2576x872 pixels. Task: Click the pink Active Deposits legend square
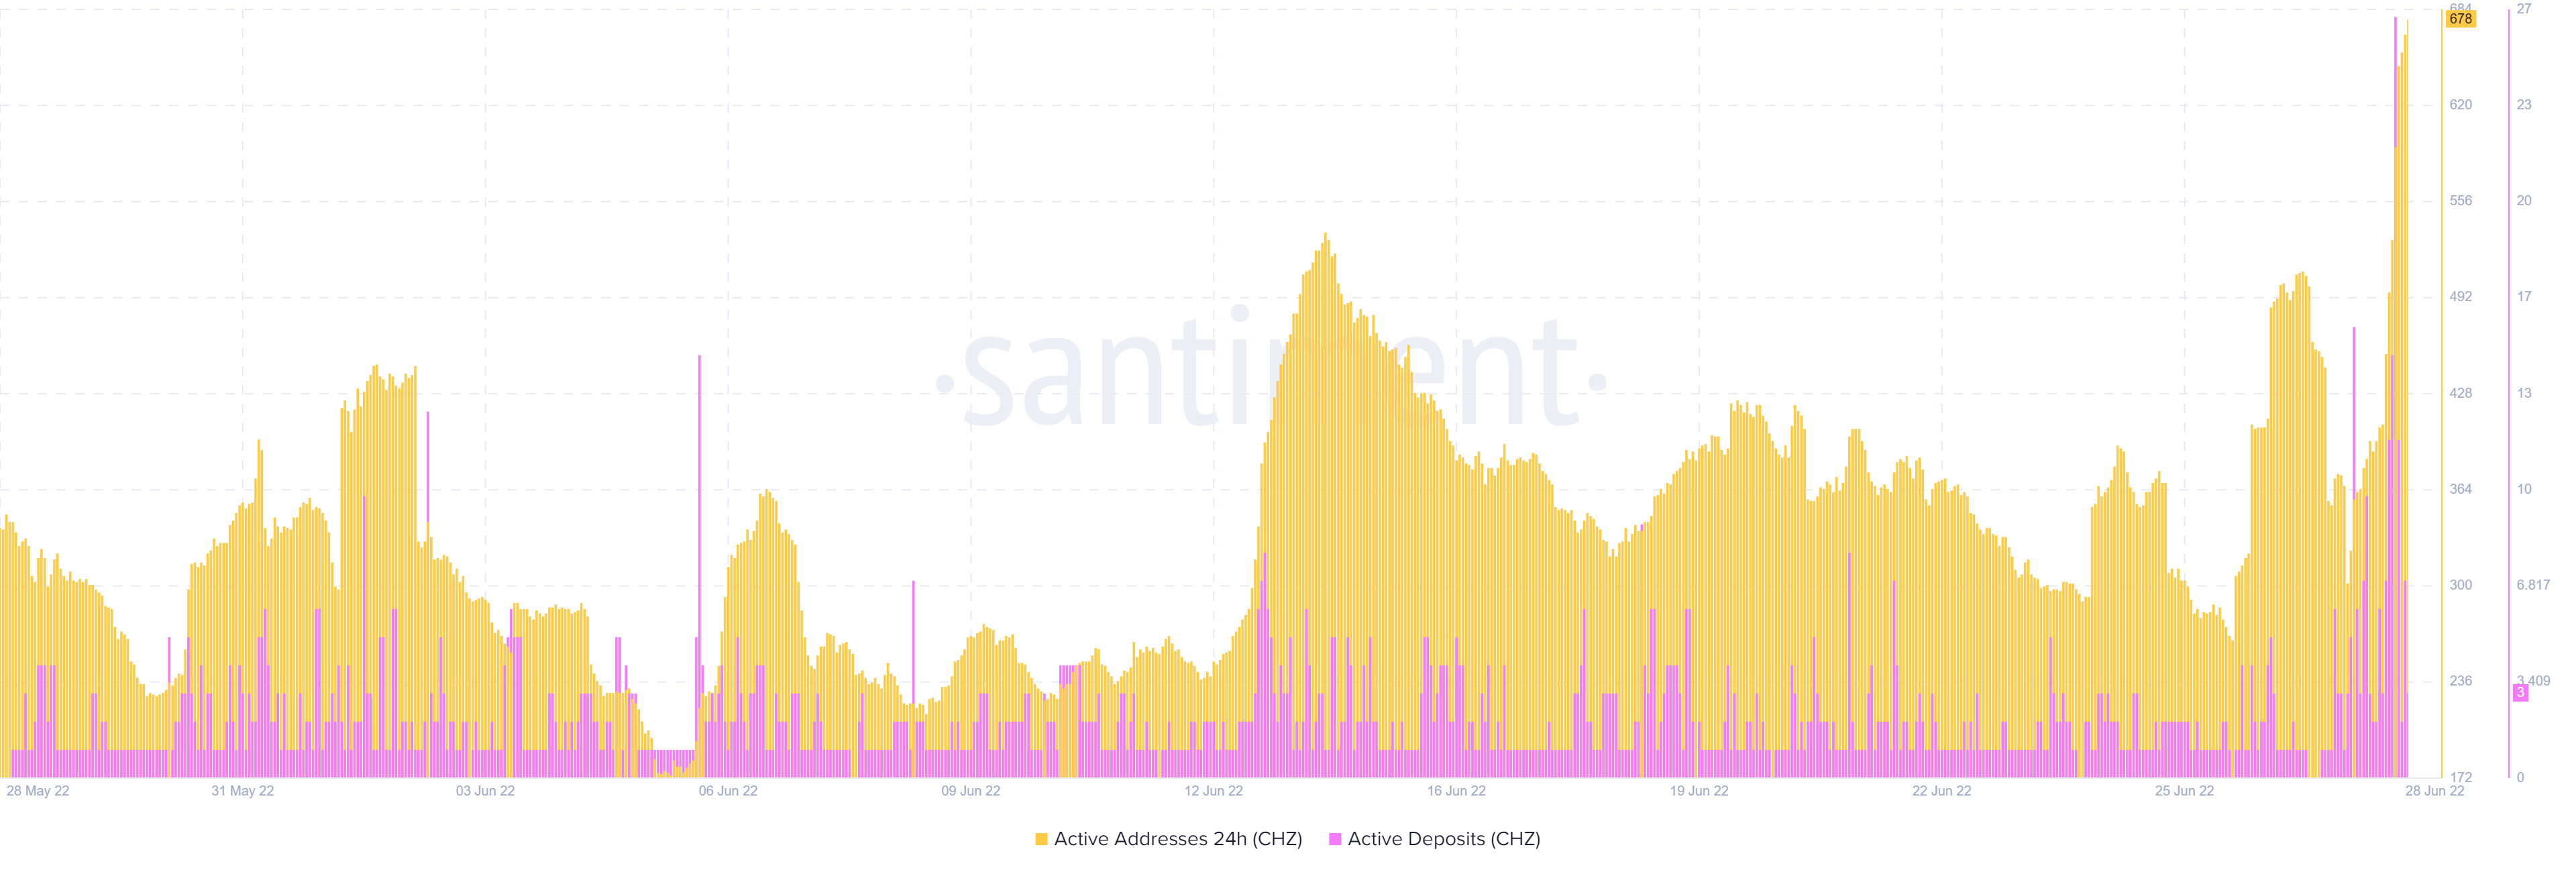(x=1337, y=840)
